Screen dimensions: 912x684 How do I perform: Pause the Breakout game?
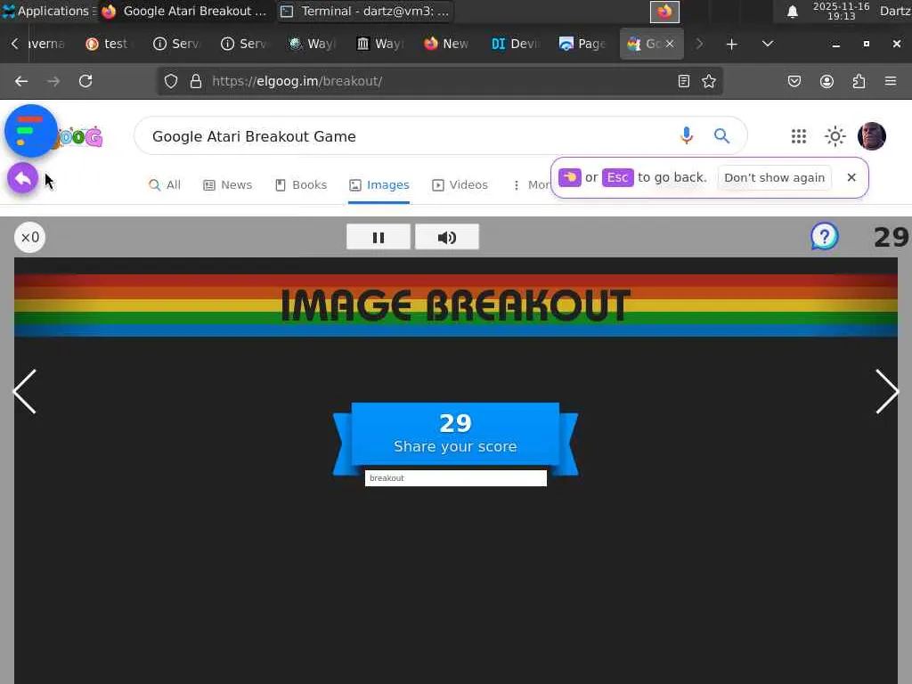[x=379, y=237]
